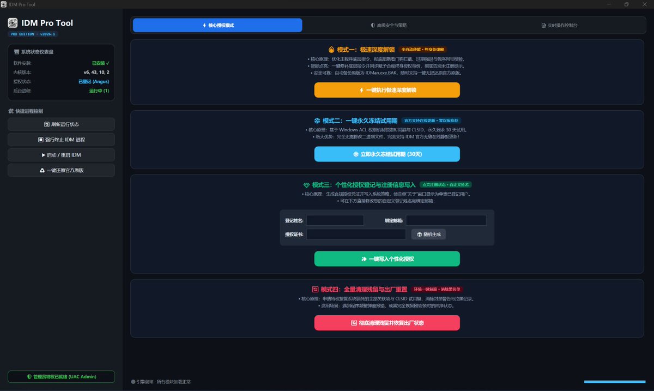Click the IDM Pro Tool title bar icon
Screen dimensions: 654x391
click(x=4, y=4)
